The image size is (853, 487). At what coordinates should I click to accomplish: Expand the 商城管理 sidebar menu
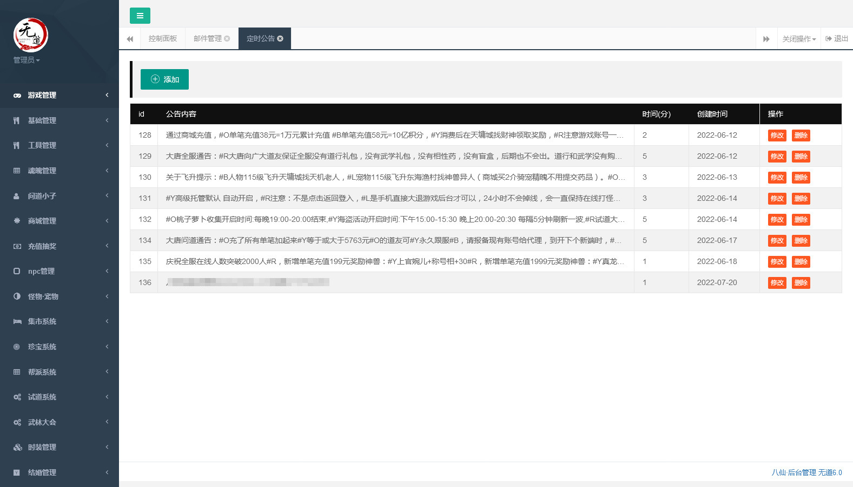click(42, 221)
